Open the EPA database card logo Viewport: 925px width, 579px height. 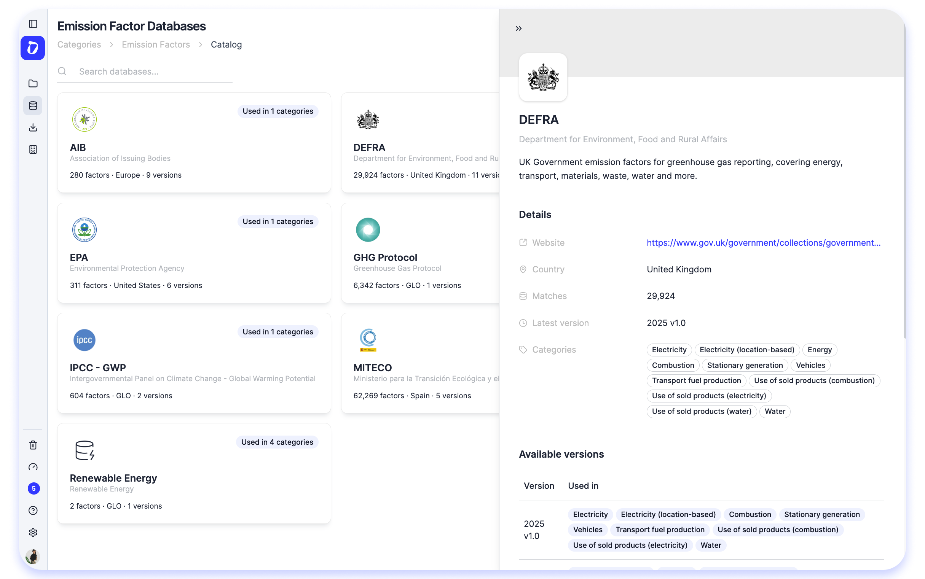tap(84, 230)
